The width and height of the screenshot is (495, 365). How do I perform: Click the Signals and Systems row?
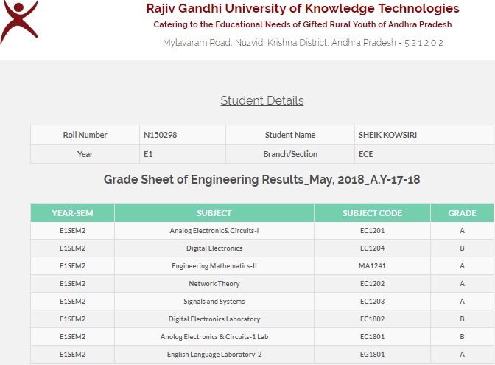[x=262, y=302]
